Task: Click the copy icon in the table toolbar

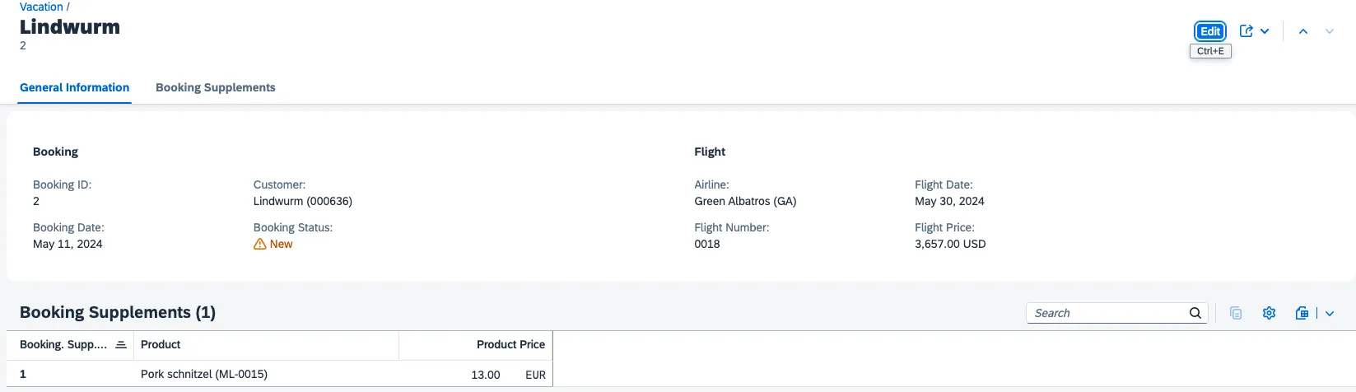Action: (1236, 313)
